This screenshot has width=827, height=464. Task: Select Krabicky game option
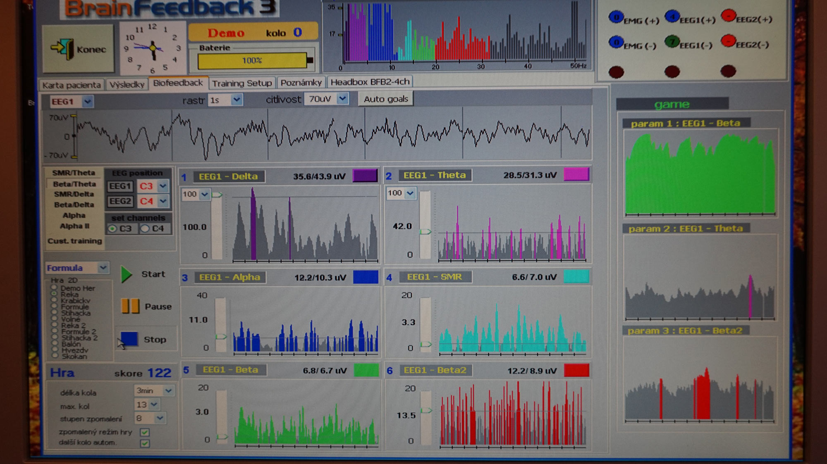tap(54, 300)
